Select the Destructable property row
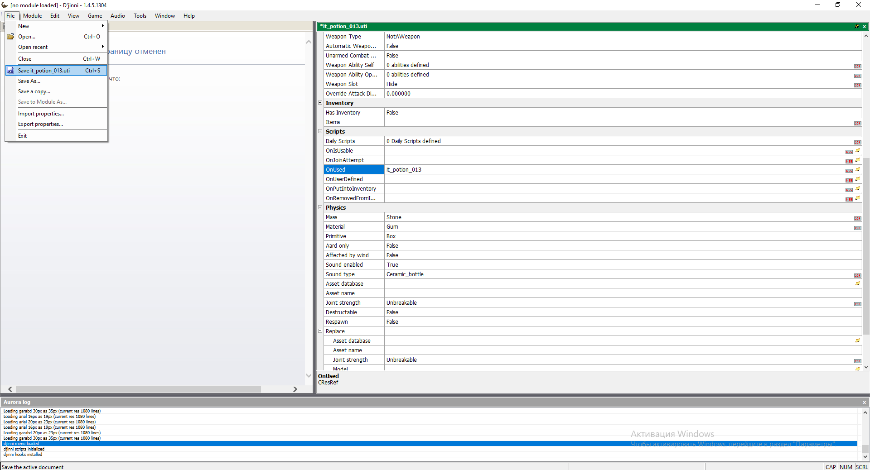 (593, 312)
